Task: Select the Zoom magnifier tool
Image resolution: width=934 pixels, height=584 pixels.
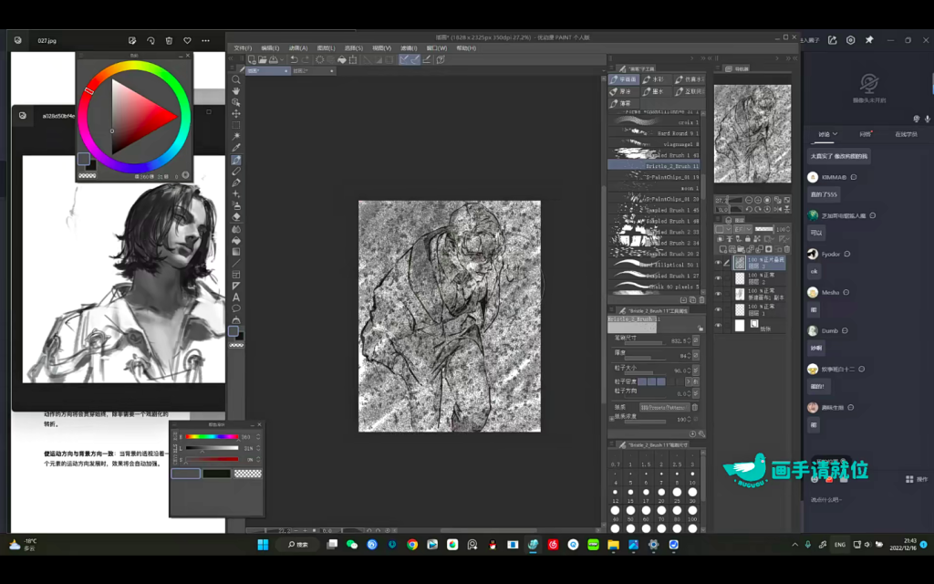Action: click(236, 80)
